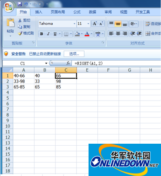Open the font size 11 dropdown
Image resolution: width=161 pixels, height=176 pixels.
click(88, 24)
